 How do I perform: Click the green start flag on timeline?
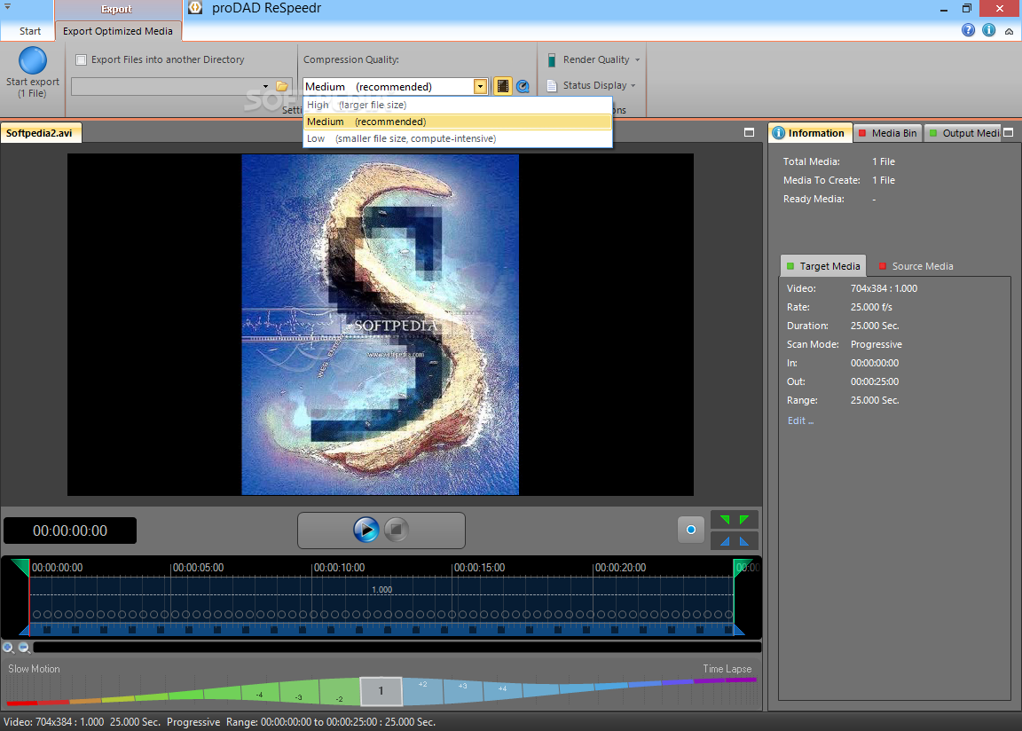click(x=21, y=567)
